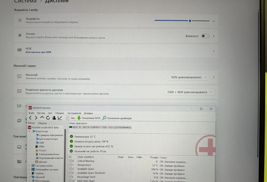This screenshot has width=267, height=182.
Task: Click the Поріг column header
Action: 121,157
